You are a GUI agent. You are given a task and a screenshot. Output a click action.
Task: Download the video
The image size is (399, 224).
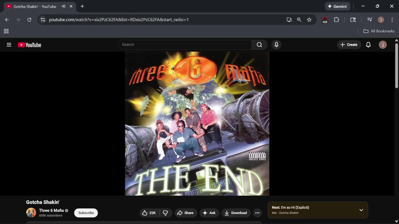tap(236, 213)
